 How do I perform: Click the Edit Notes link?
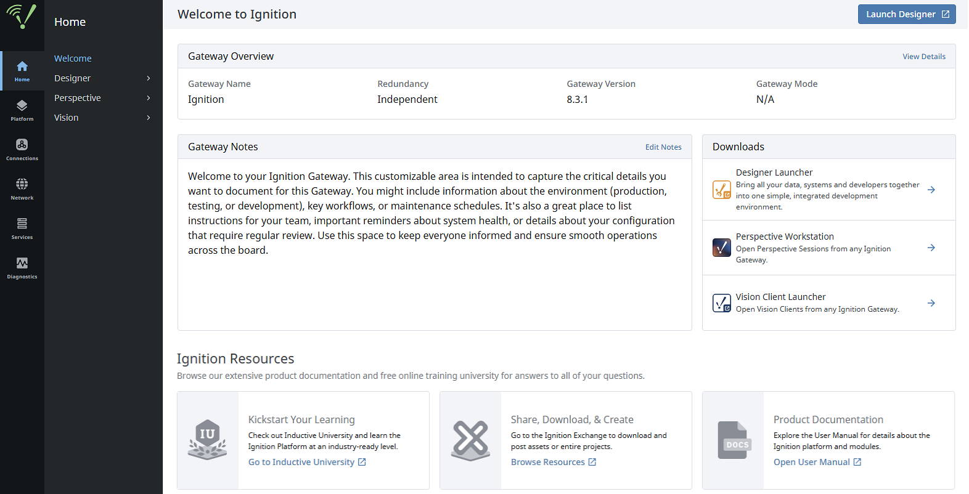point(663,147)
